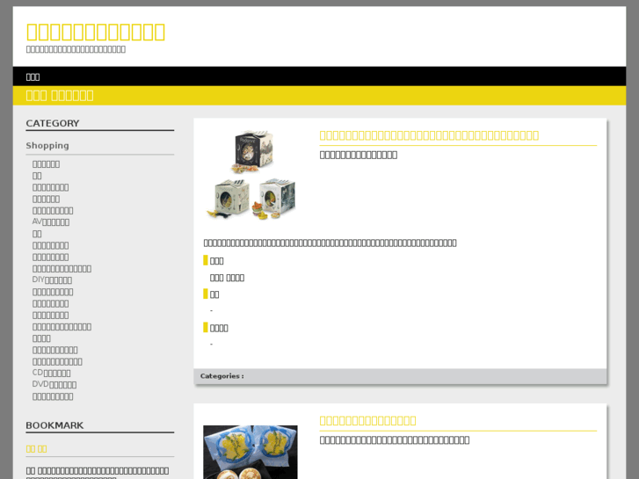Open the yellow title link beside the food image
This screenshot has height=479, width=639.
pos(367,420)
